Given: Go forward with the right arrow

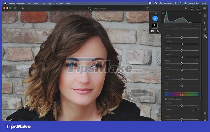Looking at the screenshot, I should [x=28, y=8].
